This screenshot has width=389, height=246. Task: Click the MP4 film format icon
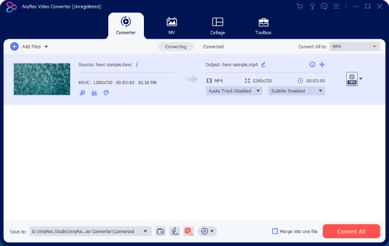click(209, 80)
